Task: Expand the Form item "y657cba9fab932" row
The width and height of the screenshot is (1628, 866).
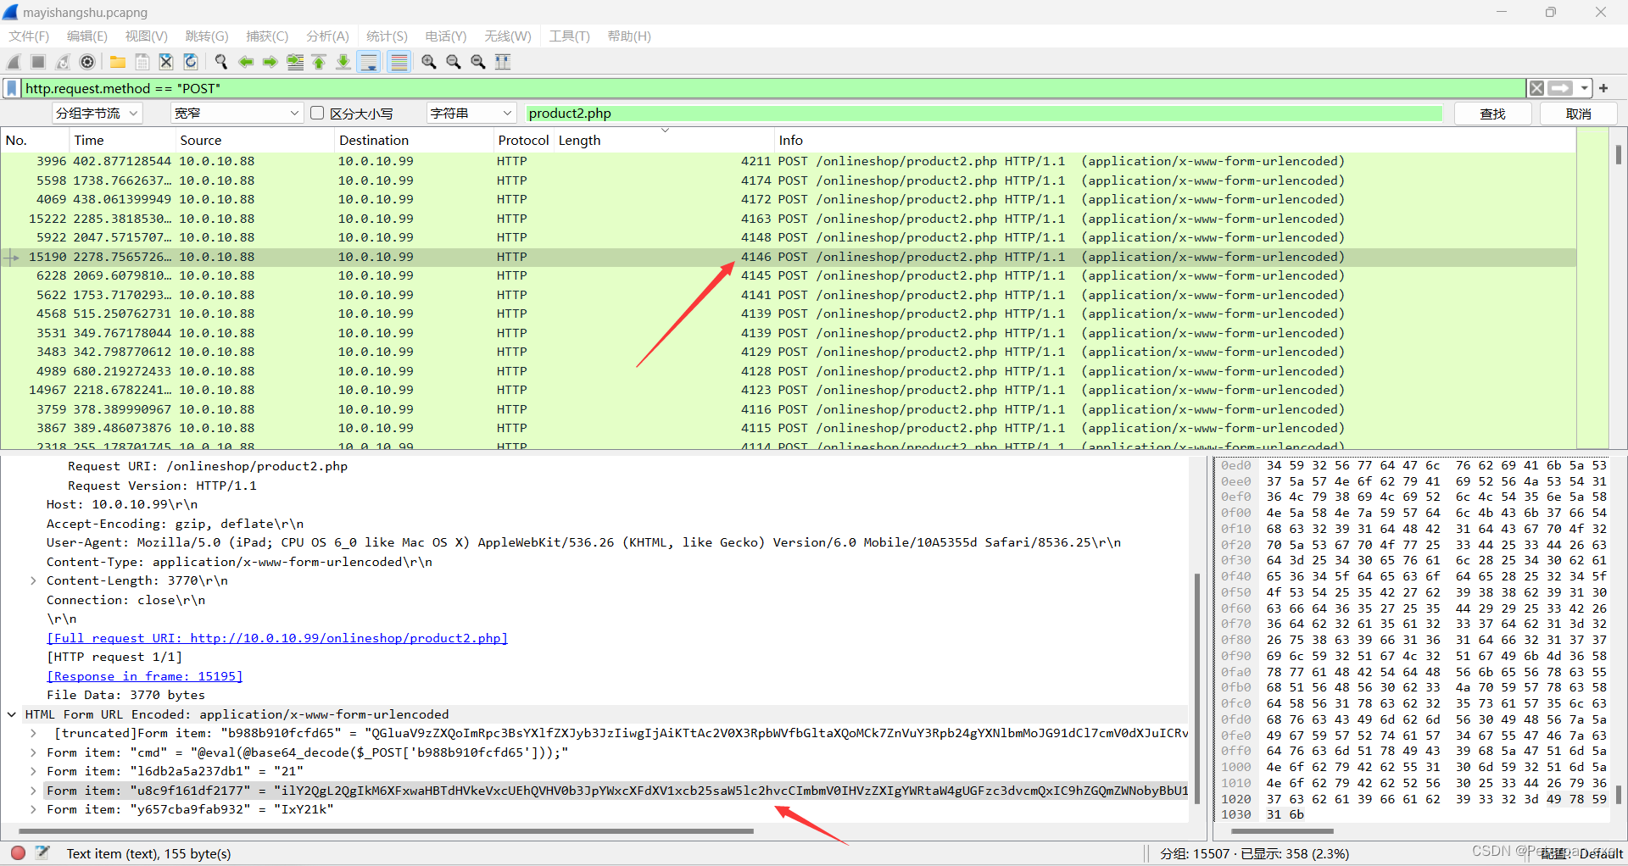Action: pos(33,809)
